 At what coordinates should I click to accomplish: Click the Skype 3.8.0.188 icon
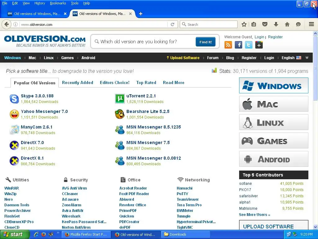[14, 99]
